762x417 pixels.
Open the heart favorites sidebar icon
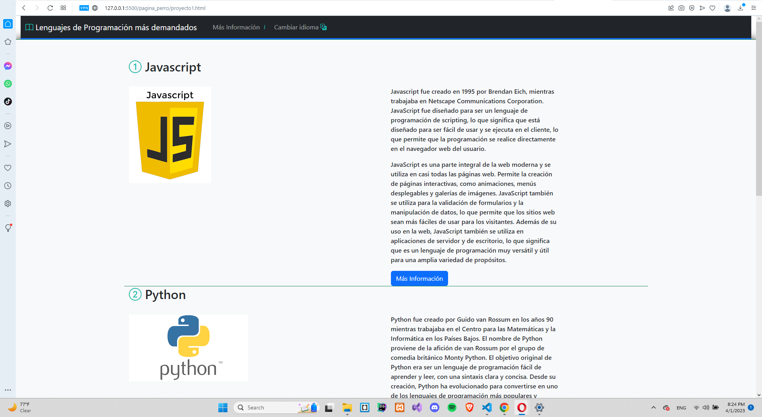[x=8, y=168]
